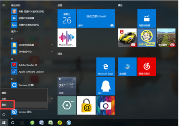Expand the recently added apps list
Screen dimensions: 179x126
point(14,31)
